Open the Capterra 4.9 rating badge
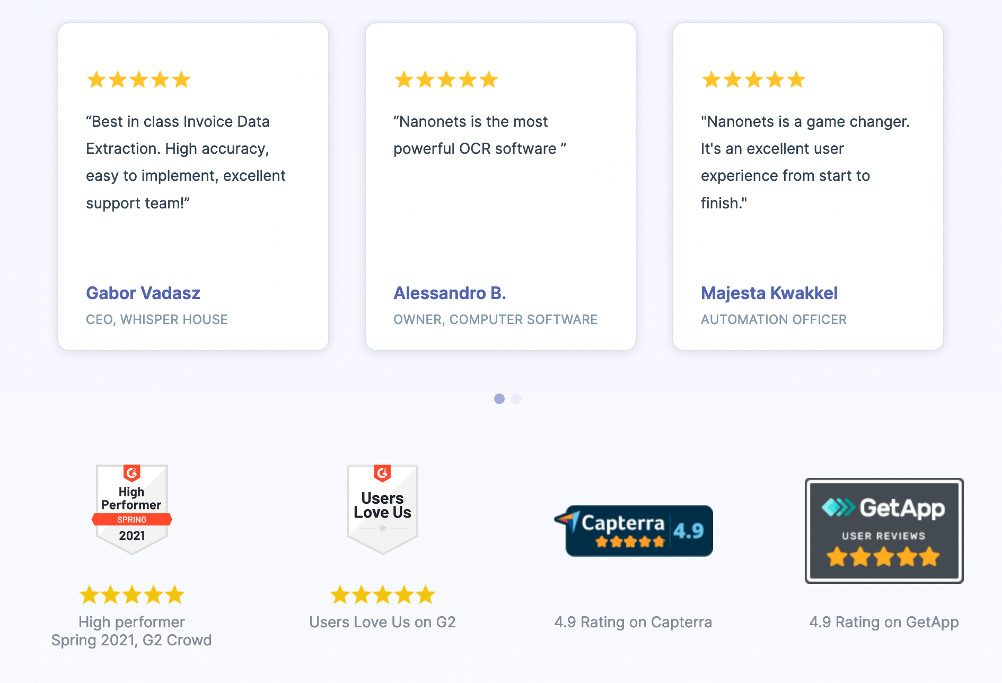Viewport: 1002px width, 683px height. pyautogui.click(x=634, y=530)
